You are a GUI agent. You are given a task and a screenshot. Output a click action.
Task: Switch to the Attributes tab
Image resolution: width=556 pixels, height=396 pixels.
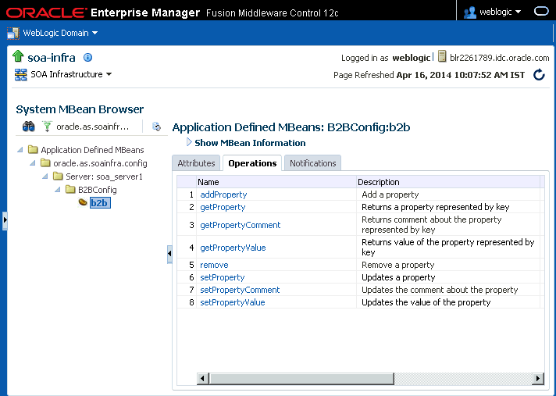click(x=196, y=163)
